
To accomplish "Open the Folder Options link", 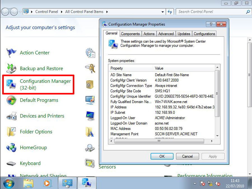I will click(x=36, y=132).
